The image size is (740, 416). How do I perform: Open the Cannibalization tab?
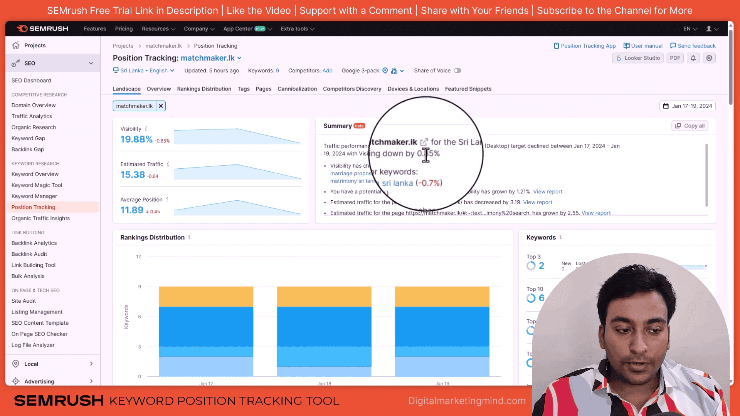pyautogui.click(x=297, y=89)
